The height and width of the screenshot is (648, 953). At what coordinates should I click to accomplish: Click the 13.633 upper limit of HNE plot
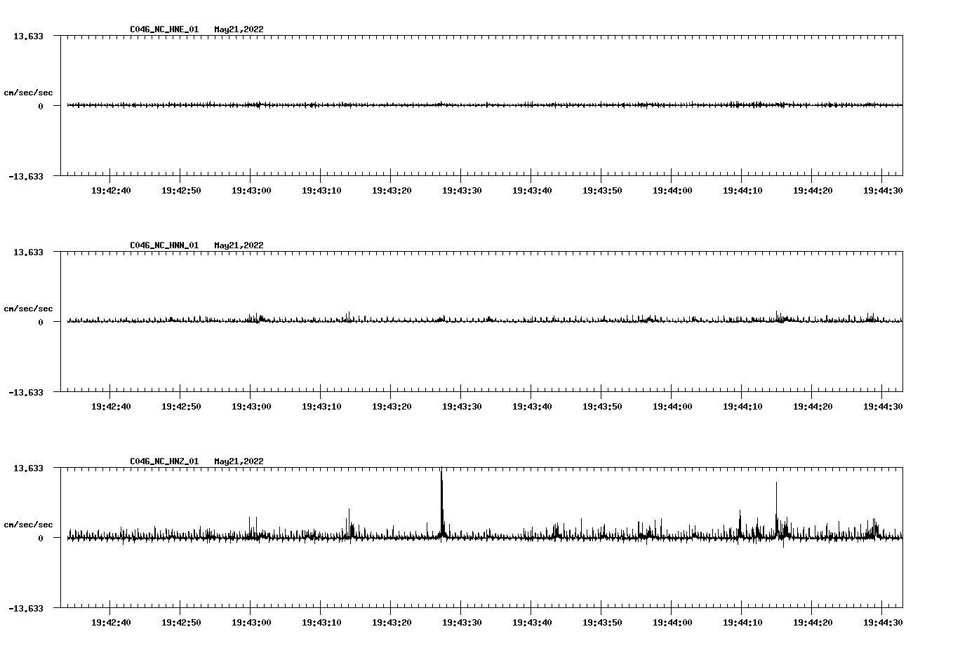[x=29, y=36]
